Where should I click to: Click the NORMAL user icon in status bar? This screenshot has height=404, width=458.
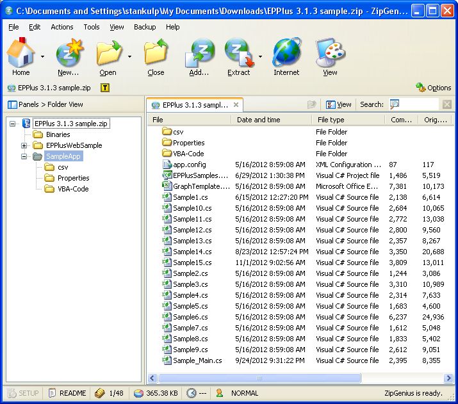[x=219, y=393]
